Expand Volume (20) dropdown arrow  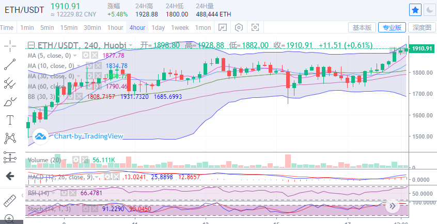[66, 160]
